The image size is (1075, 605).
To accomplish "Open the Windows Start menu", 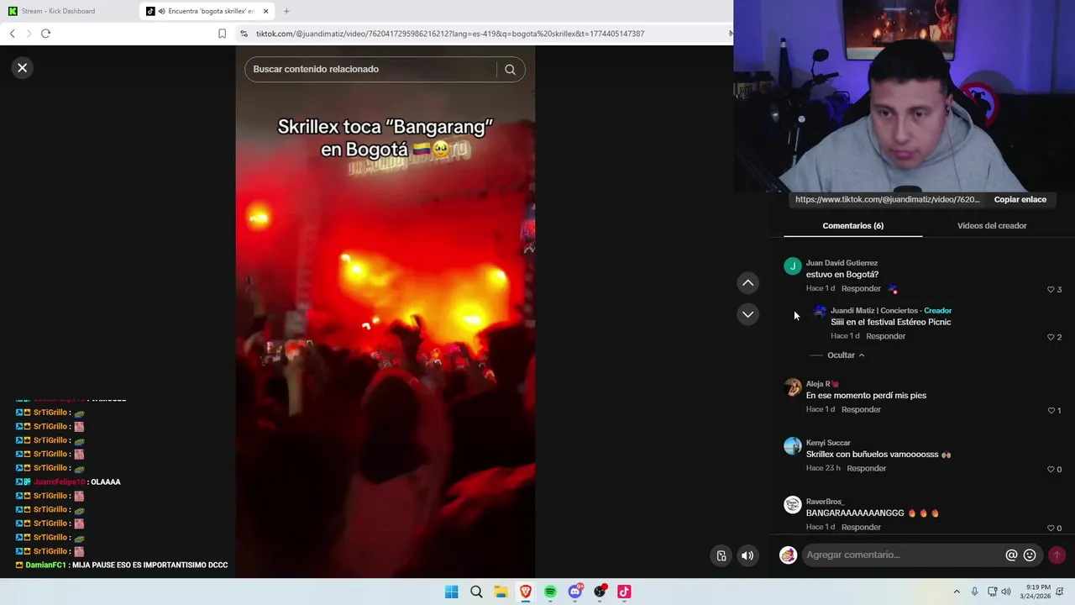I will 451,592.
